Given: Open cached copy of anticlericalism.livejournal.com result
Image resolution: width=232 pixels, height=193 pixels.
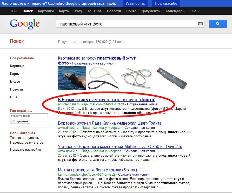Looking at the screenshot, I should tap(142, 104).
